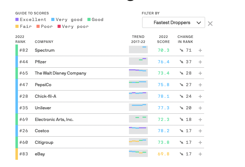Screen dimensions: 245x167
Task: Click the Pfizer trend chart thumbnail
Action: click(x=138, y=62)
